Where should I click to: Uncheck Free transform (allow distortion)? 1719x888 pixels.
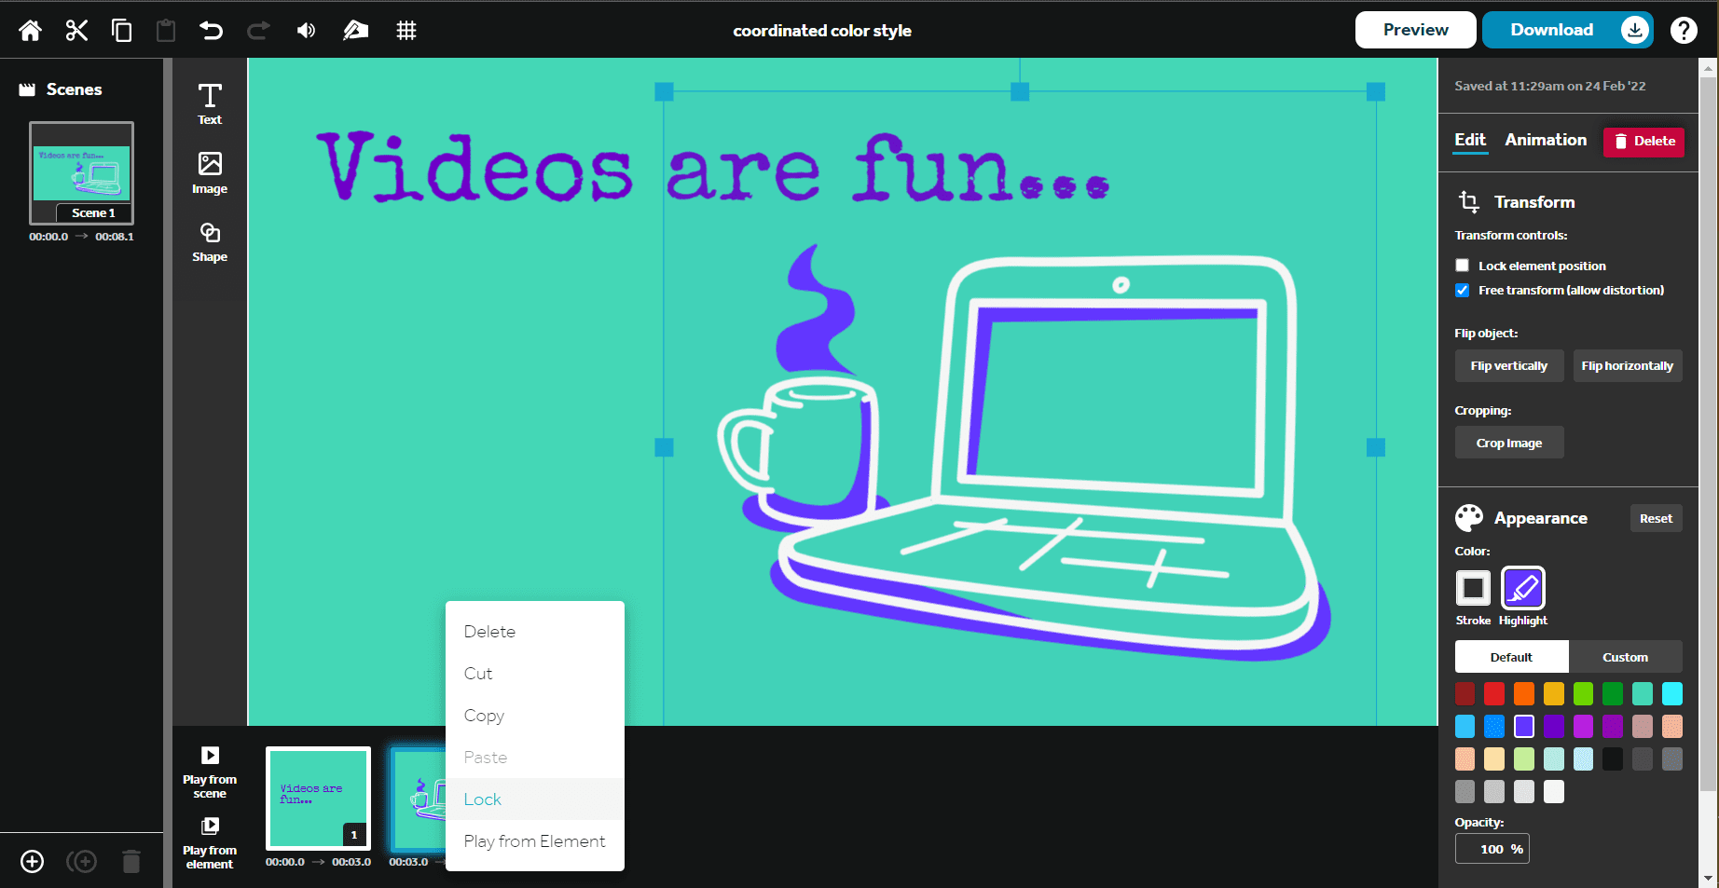coord(1463,290)
